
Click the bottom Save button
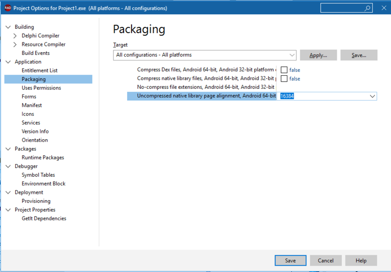pyautogui.click(x=290, y=261)
